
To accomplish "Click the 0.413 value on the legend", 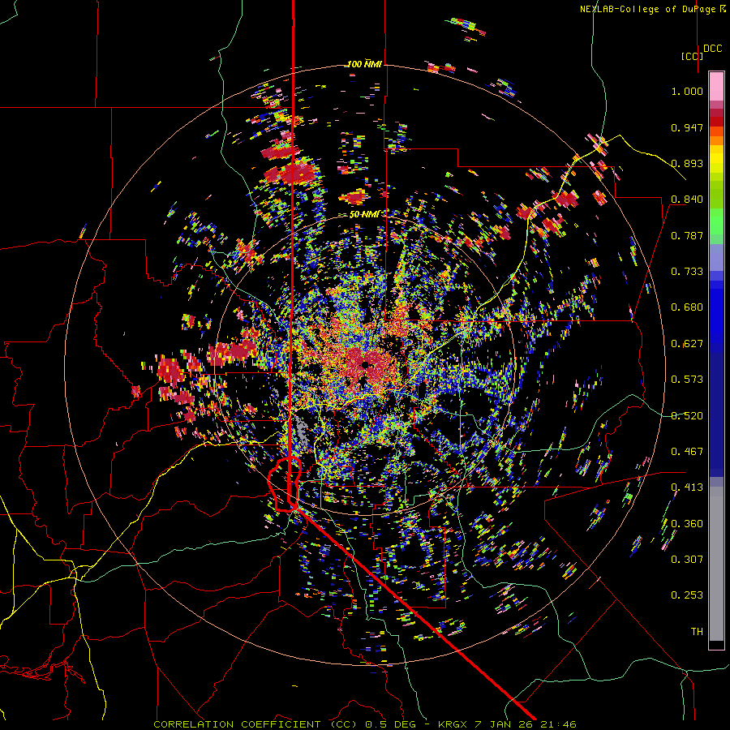I will pos(687,487).
